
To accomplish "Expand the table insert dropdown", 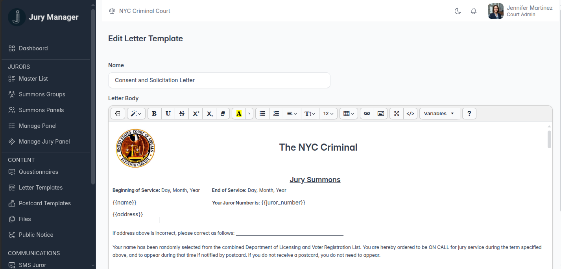I will 348,114.
